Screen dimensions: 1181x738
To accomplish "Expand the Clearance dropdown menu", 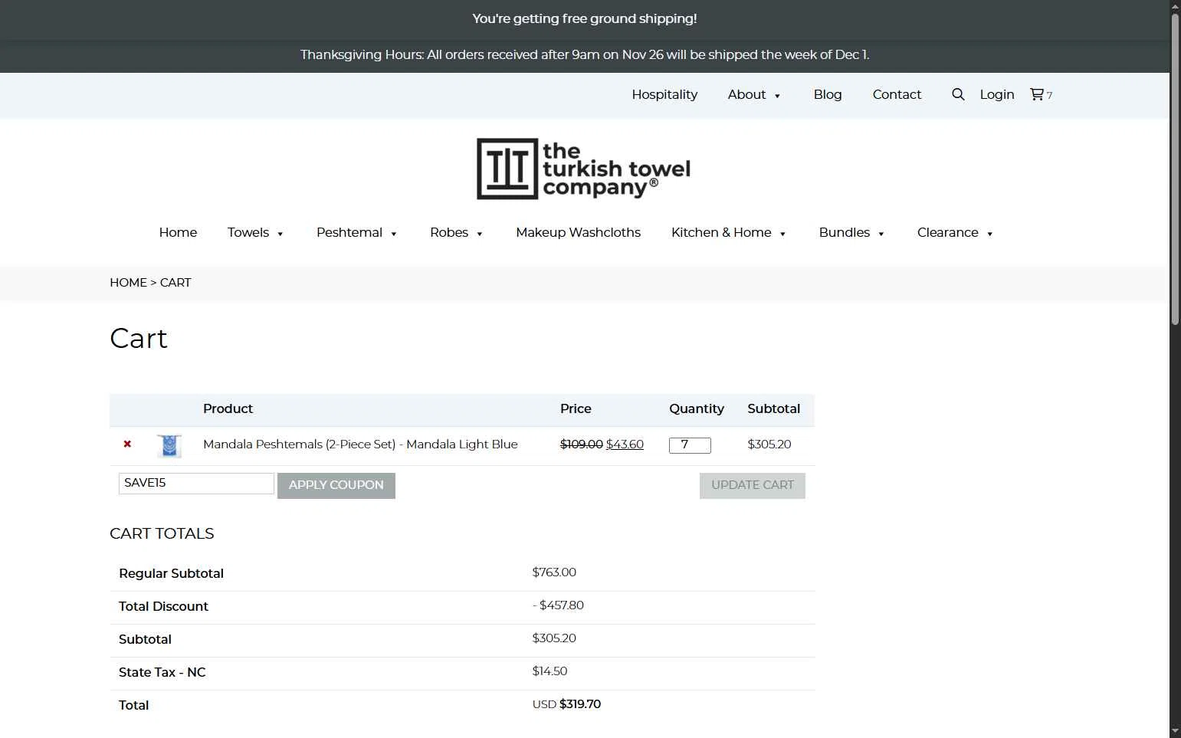I will 955,232.
